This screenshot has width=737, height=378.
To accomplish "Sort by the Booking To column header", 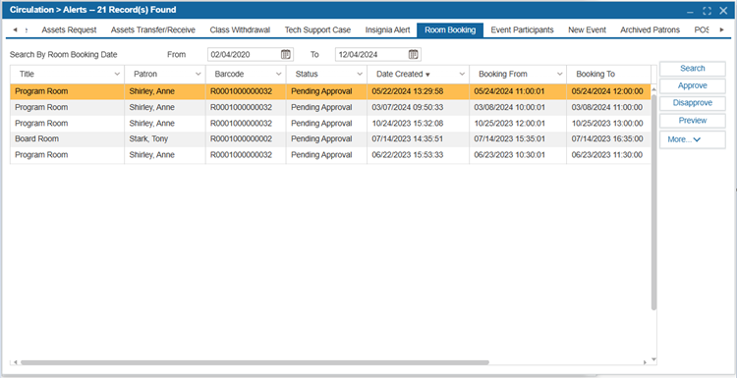I will [595, 75].
